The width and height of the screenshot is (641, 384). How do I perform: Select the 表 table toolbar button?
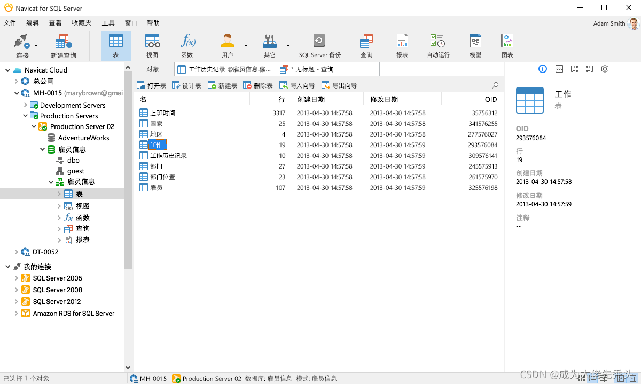tap(116, 46)
